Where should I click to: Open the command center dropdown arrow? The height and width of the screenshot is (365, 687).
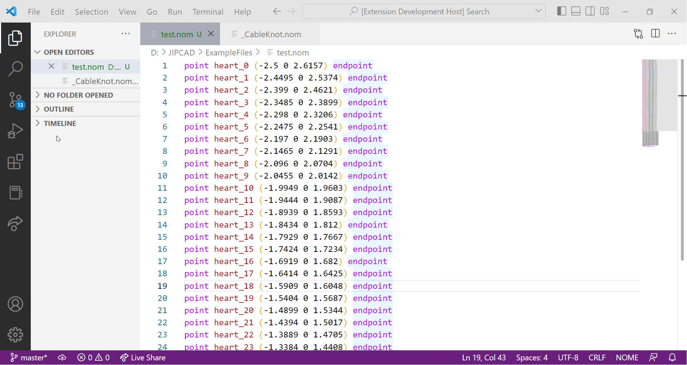click(538, 11)
